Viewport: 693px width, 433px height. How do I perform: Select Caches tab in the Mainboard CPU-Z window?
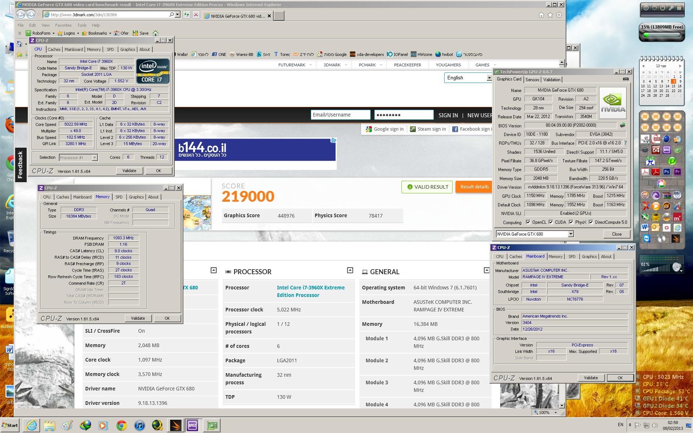pos(515,257)
